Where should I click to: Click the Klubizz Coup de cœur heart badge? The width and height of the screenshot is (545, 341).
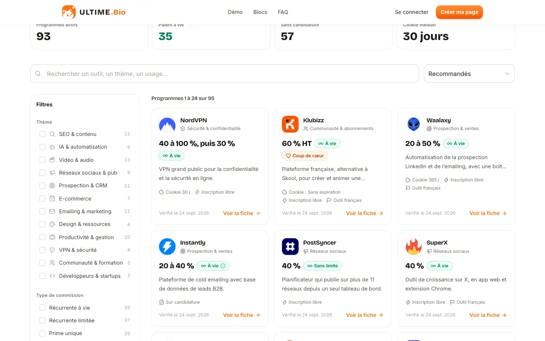305,155
